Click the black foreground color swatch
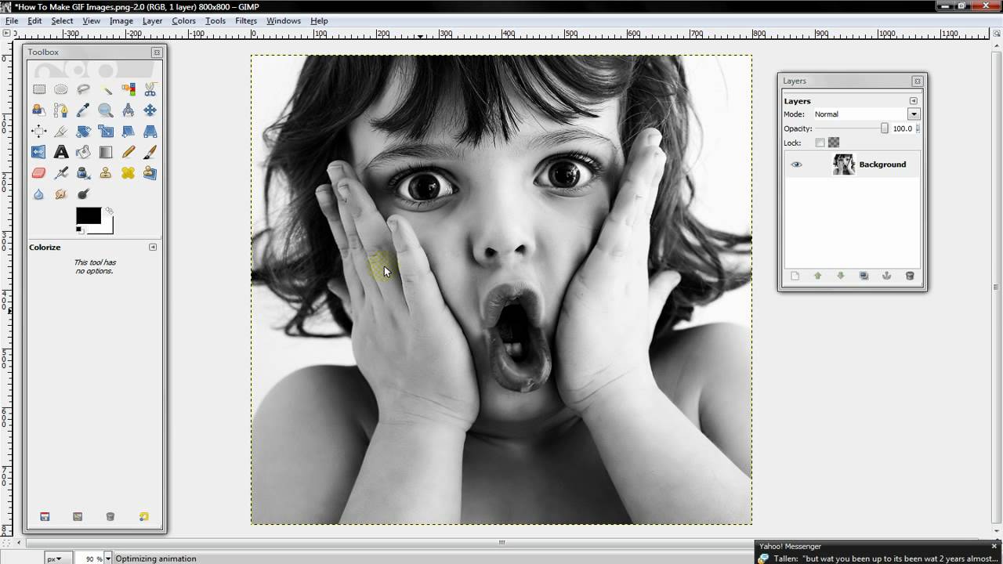This screenshot has width=1003, height=564. click(x=88, y=215)
